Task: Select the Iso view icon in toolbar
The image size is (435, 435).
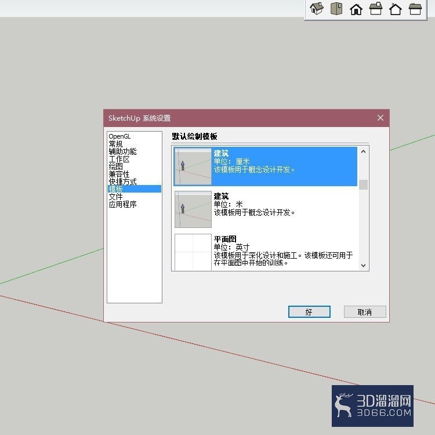Action: (x=317, y=8)
